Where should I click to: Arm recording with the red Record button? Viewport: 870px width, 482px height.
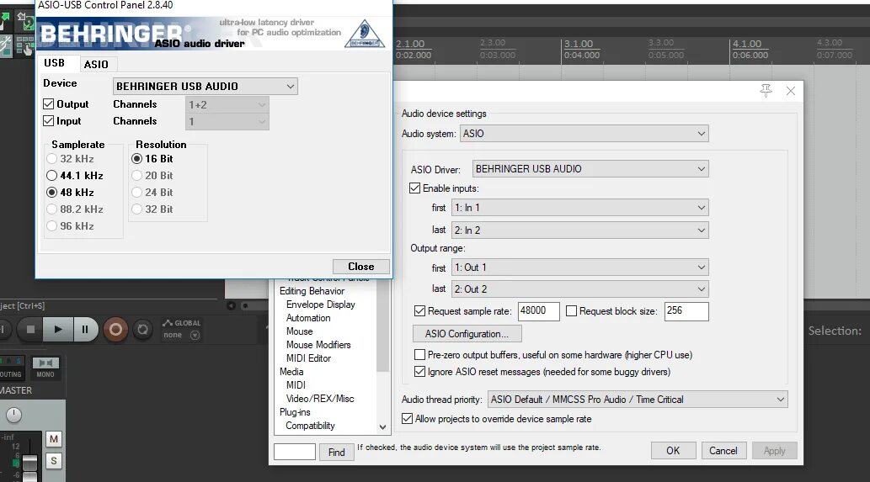[x=115, y=331]
